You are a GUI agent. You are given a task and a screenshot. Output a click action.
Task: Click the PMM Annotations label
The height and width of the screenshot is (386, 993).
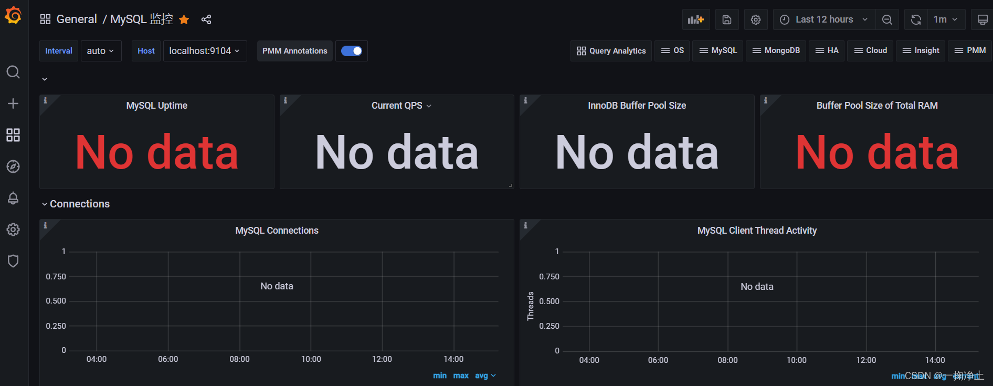tap(295, 51)
